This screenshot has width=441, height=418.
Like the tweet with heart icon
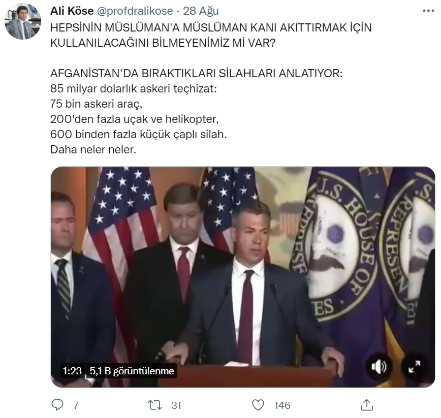click(x=258, y=405)
